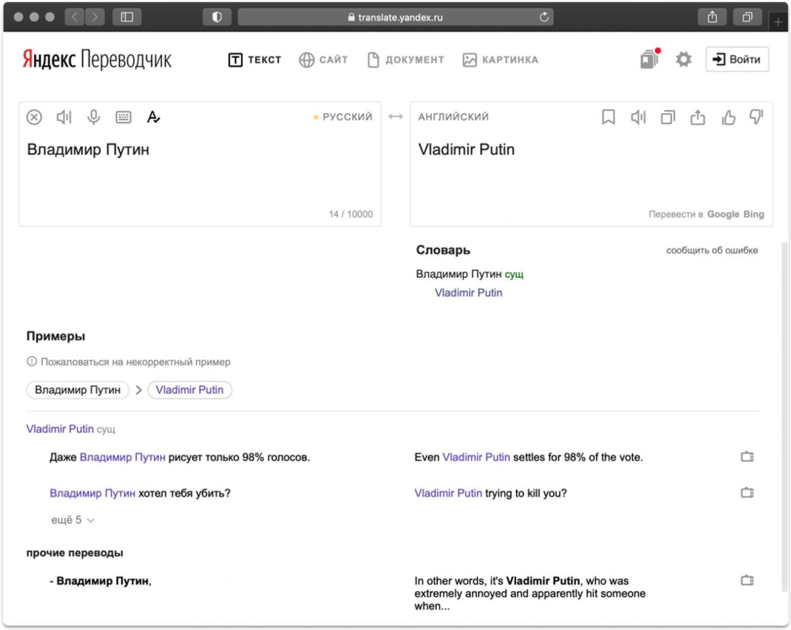Image resolution: width=791 pixels, height=630 pixels.
Task: Share the translation result
Action: [x=698, y=117]
